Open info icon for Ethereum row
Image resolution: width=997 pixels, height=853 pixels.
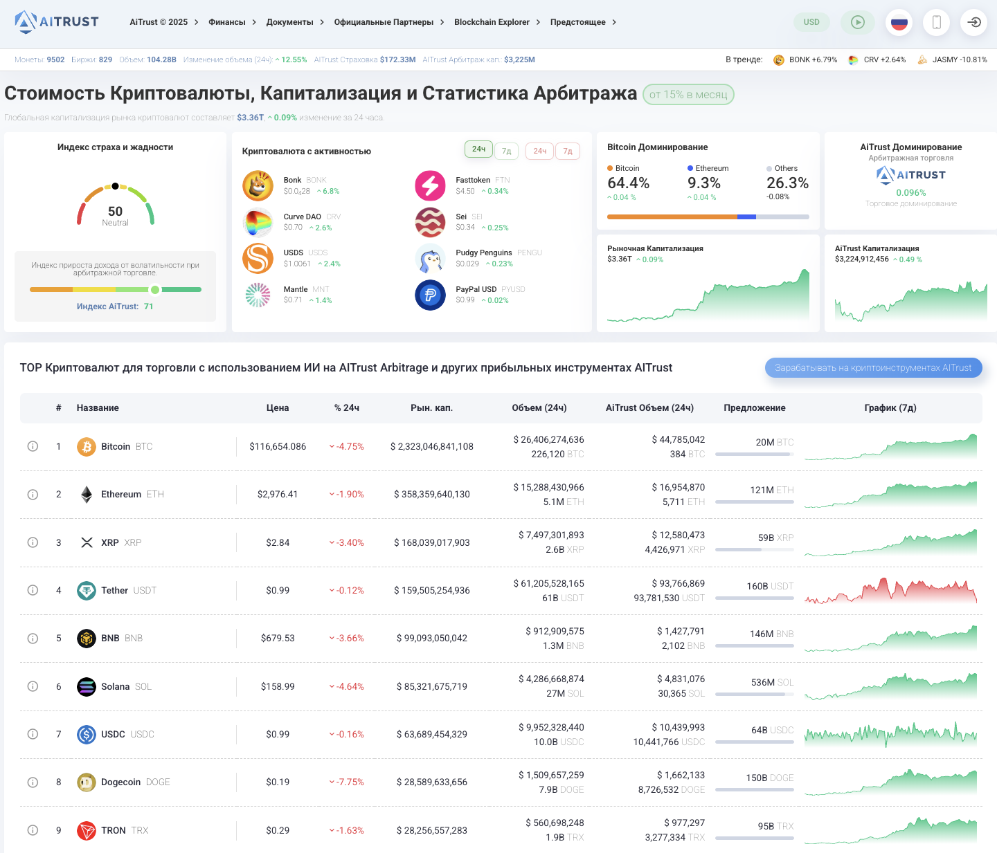(33, 494)
